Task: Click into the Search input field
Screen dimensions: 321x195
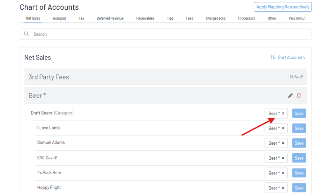Action: coord(168,34)
